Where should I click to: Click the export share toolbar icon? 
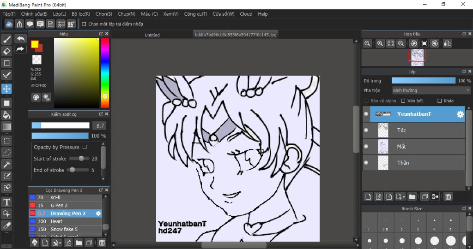pyautogui.click(x=19, y=24)
